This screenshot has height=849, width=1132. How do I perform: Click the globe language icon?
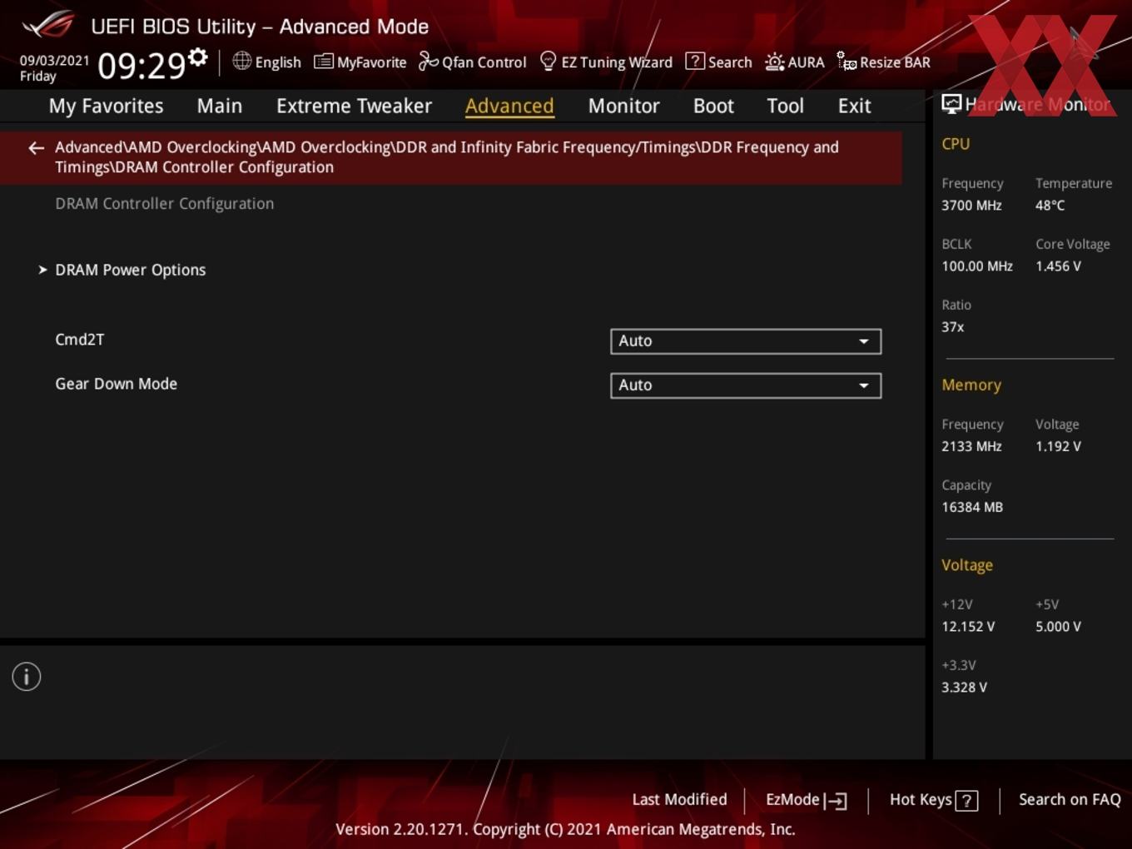point(241,61)
